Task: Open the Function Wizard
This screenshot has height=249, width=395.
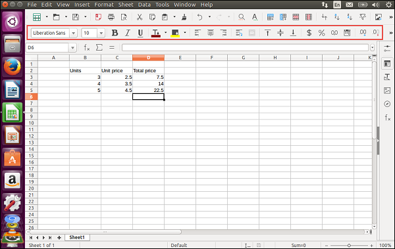Action: [87, 47]
